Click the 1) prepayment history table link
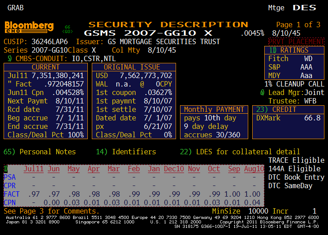Image resolution: width=328 pixels, height=235 pixels. point(6,169)
